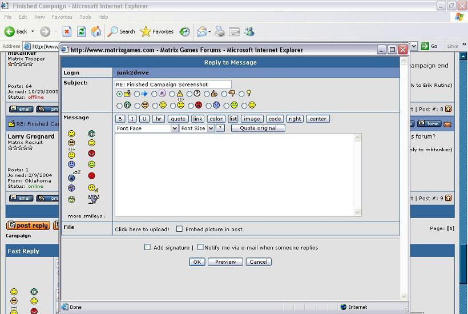Image resolution: width=468 pixels, height=314 pixels.
Task: Click the color formatting button
Action: point(216,119)
